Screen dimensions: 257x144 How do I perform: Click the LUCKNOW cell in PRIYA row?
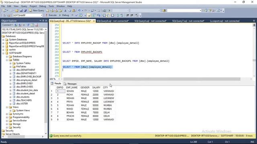click(x=109, y=102)
